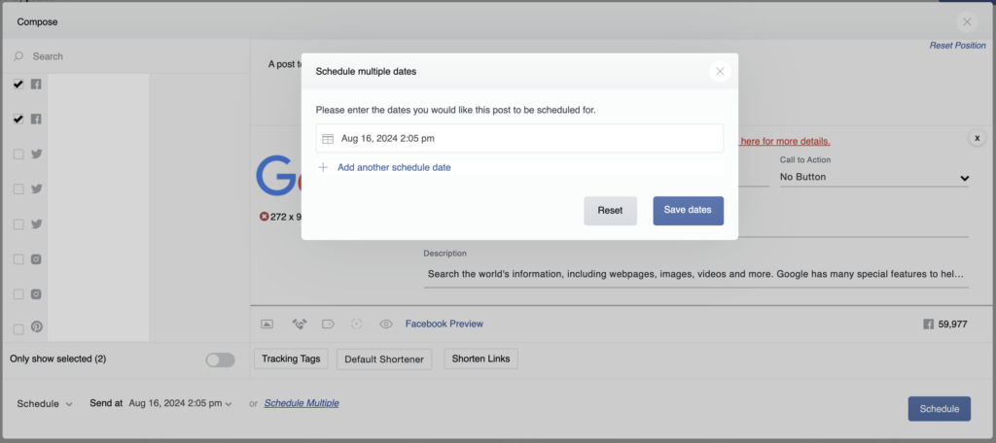This screenshot has height=443, width=996.
Task: Click the Search accounts input field
Action: coord(127,56)
